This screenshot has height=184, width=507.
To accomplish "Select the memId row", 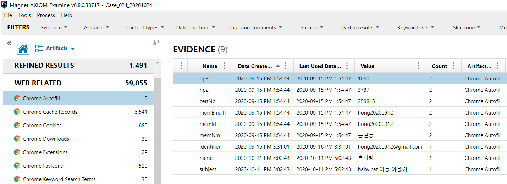I will click(340, 124).
